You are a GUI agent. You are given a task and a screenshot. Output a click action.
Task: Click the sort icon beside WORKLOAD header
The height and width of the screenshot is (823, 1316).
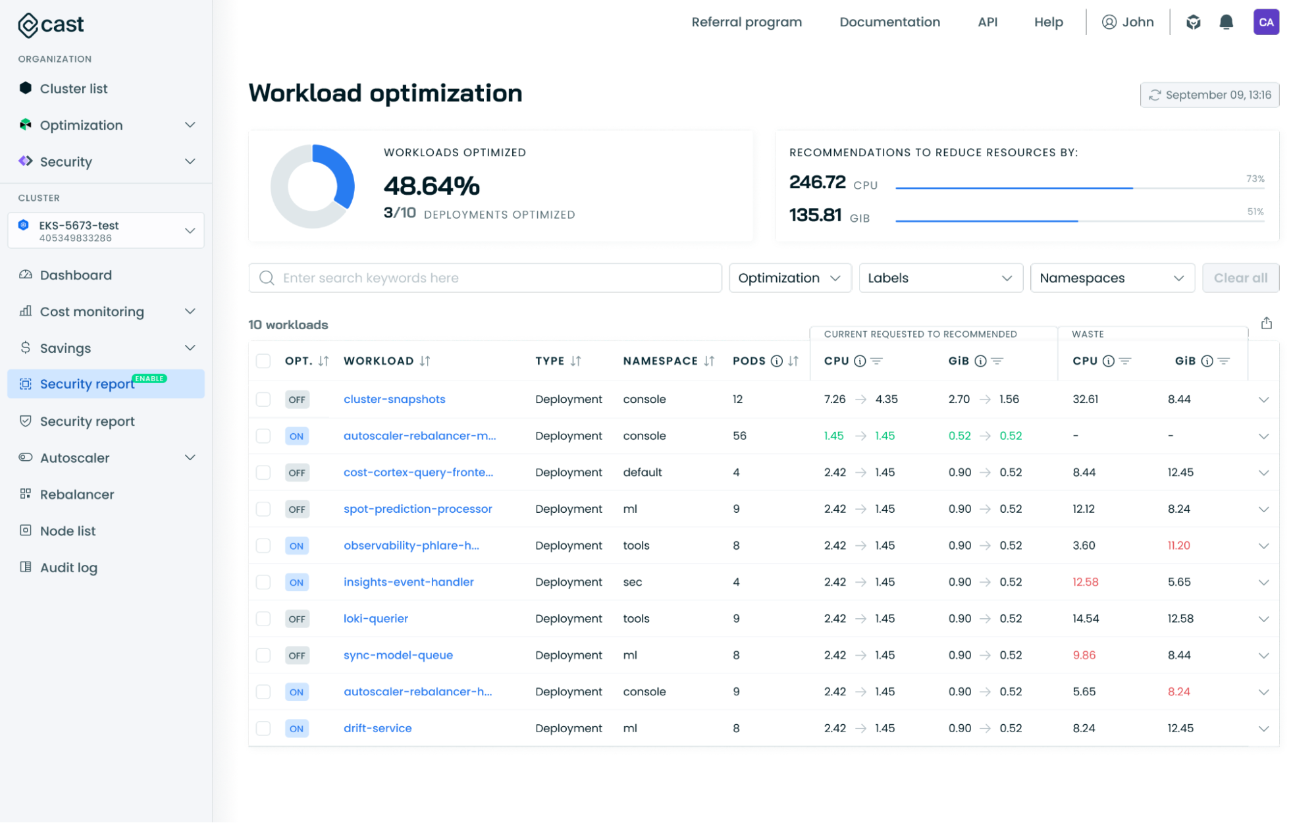425,361
